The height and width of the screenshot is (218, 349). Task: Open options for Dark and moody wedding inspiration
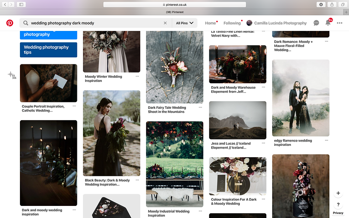pyautogui.click(x=74, y=210)
